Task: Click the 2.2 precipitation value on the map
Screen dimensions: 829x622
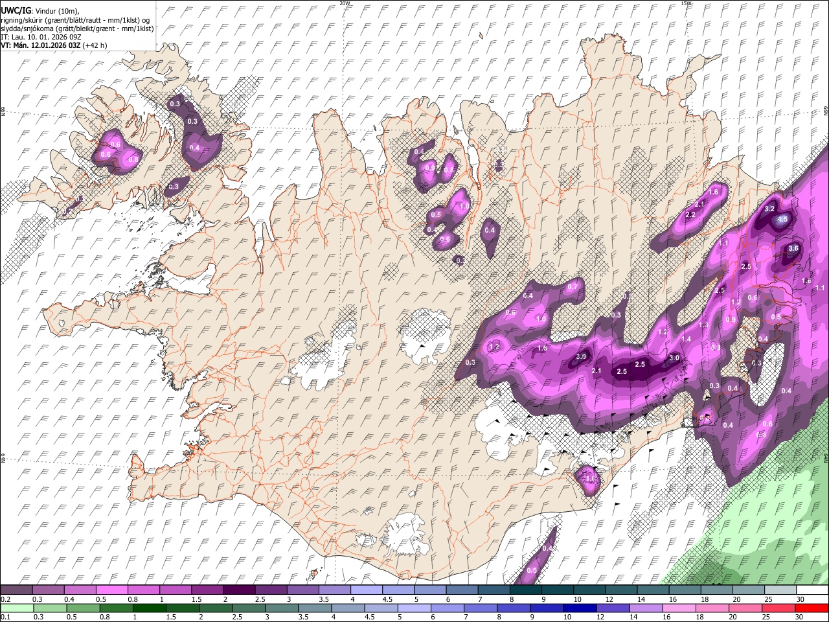Action: coord(690,214)
